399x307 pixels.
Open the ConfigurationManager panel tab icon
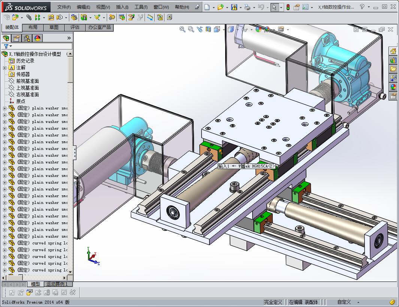[27, 38]
